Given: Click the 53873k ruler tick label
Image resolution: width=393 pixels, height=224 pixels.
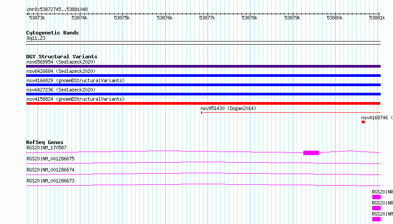Looking at the screenshot, I should 37,18.
